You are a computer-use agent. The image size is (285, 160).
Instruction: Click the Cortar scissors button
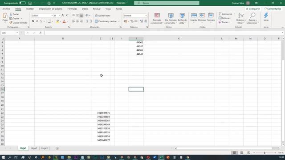tap(14, 14)
